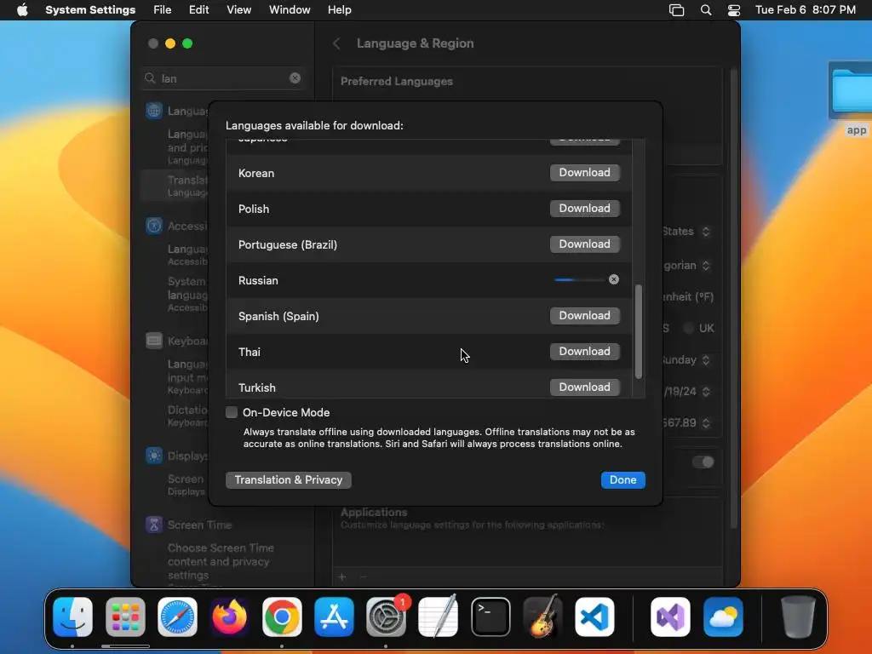
Task: Click the add application plus button
Action: pos(342,577)
